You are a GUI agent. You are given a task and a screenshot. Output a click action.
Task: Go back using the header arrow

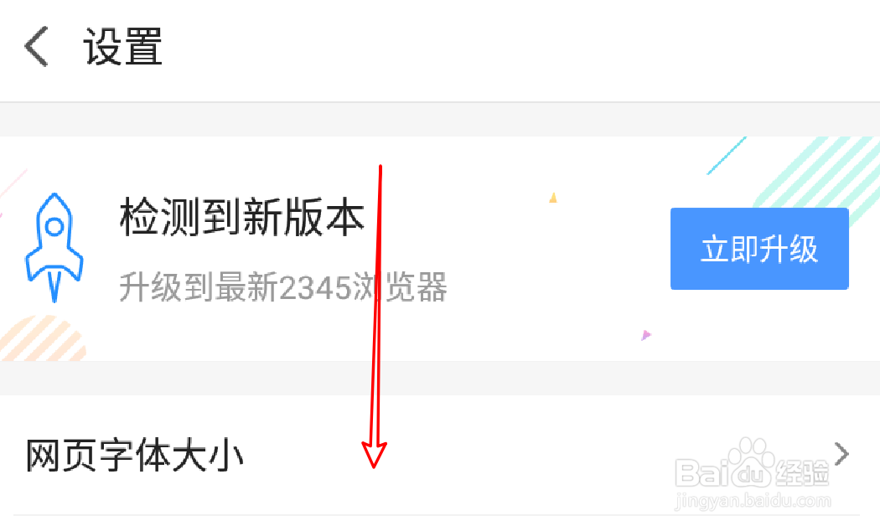(x=37, y=47)
